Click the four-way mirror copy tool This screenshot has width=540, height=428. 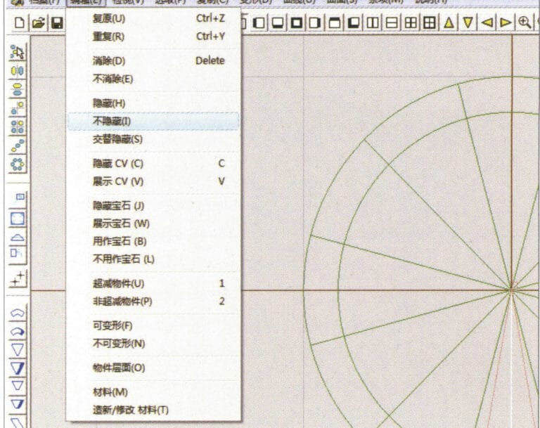point(17,127)
